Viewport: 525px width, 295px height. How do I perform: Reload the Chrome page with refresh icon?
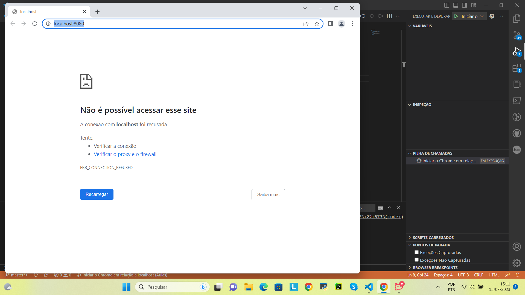pos(34,24)
